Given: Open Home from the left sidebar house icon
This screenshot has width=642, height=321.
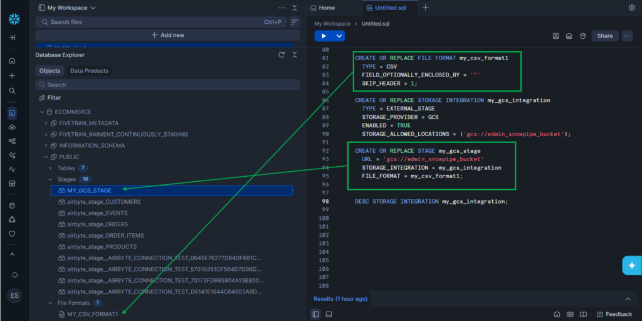Looking at the screenshot, I should pos(13,61).
